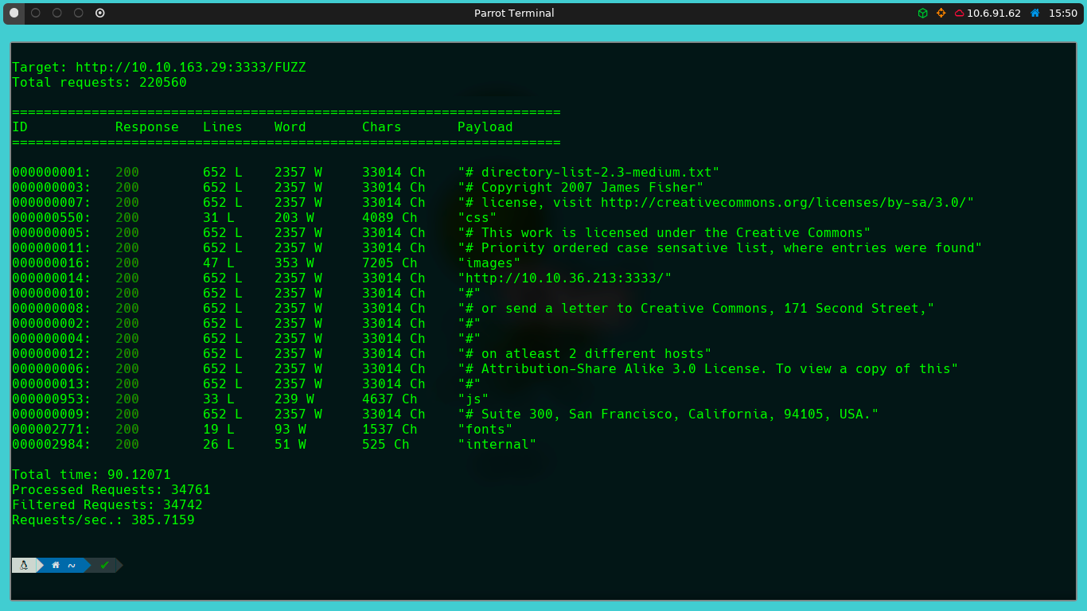
Task: Click the "Attribution-Share Alike 3.0" payload
Action: click(708, 369)
